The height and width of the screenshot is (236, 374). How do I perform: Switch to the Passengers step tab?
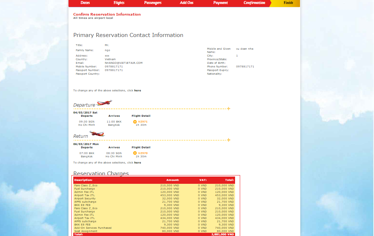153,3
